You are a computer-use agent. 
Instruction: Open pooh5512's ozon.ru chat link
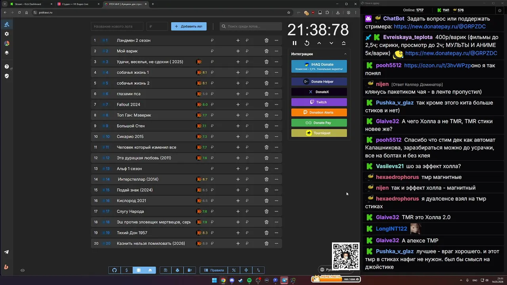click(x=437, y=65)
